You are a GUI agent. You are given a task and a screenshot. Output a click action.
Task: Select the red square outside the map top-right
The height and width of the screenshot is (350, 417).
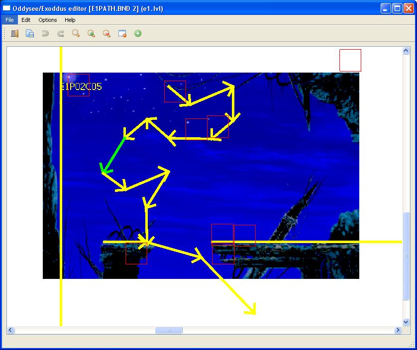pyautogui.click(x=350, y=60)
